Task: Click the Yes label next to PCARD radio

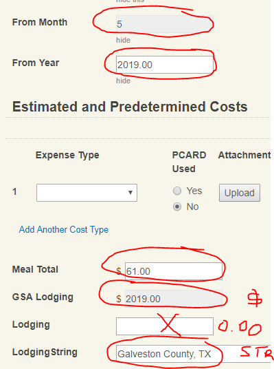Action: click(194, 191)
